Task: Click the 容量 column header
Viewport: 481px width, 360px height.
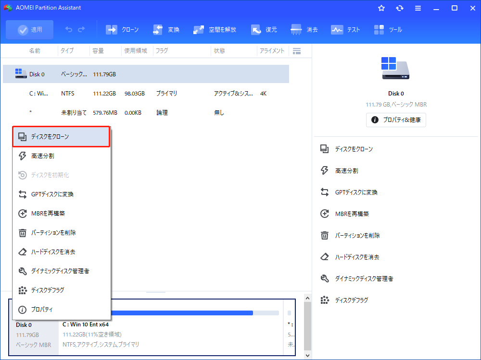Action: point(98,51)
